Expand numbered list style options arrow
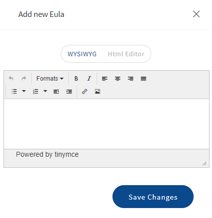Viewport: 212px width, 218px height. pyautogui.click(x=45, y=91)
